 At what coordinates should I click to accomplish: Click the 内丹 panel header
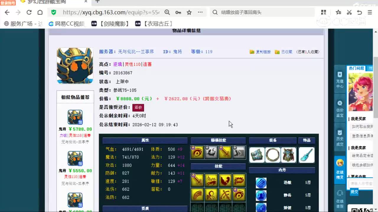pos(282,170)
